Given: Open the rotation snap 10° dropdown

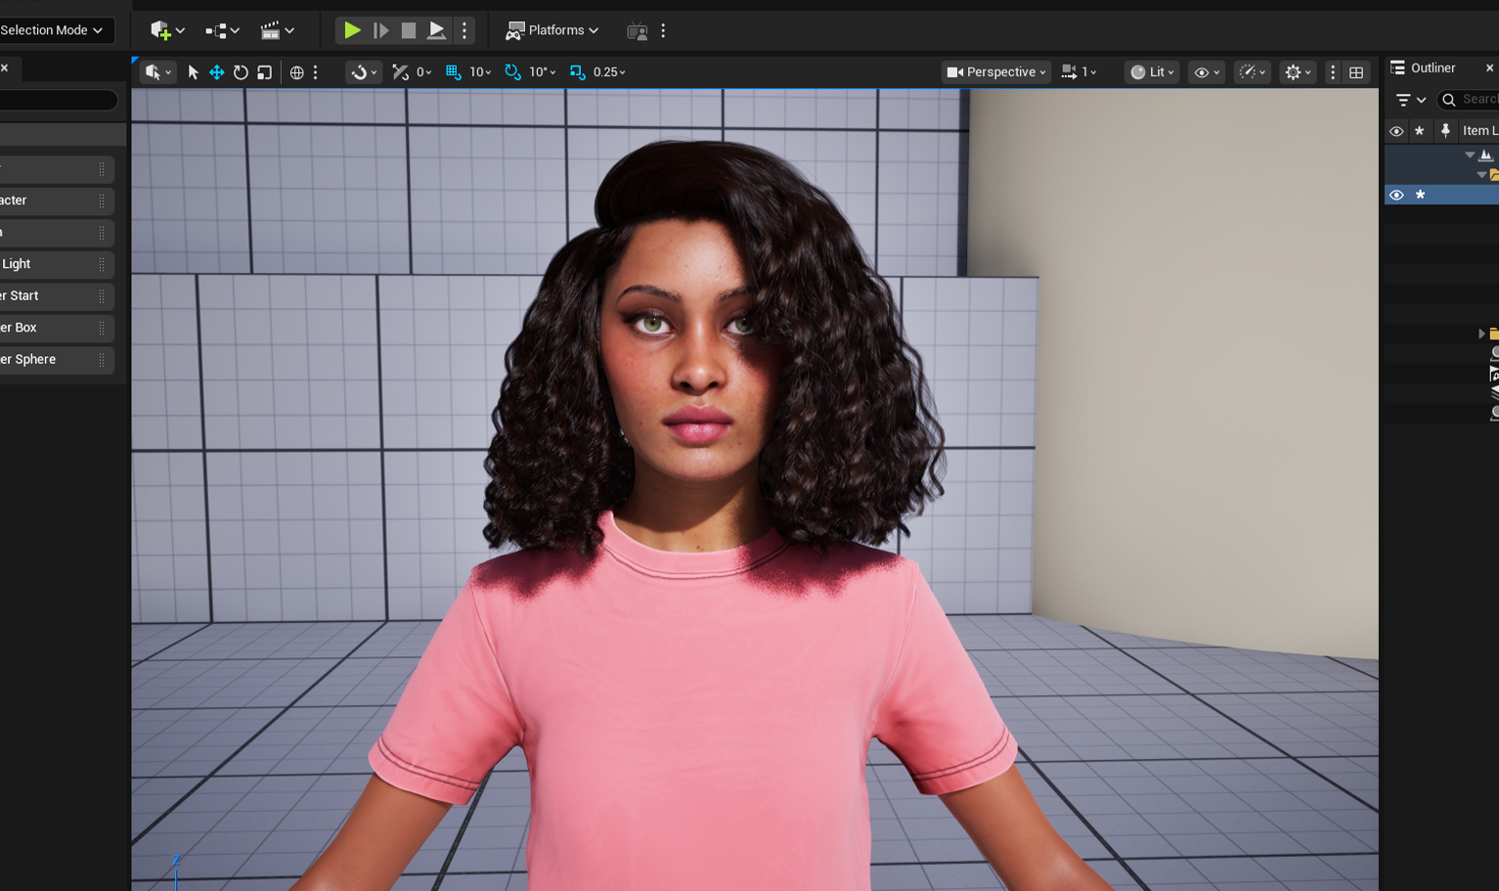Looking at the screenshot, I should 543,72.
